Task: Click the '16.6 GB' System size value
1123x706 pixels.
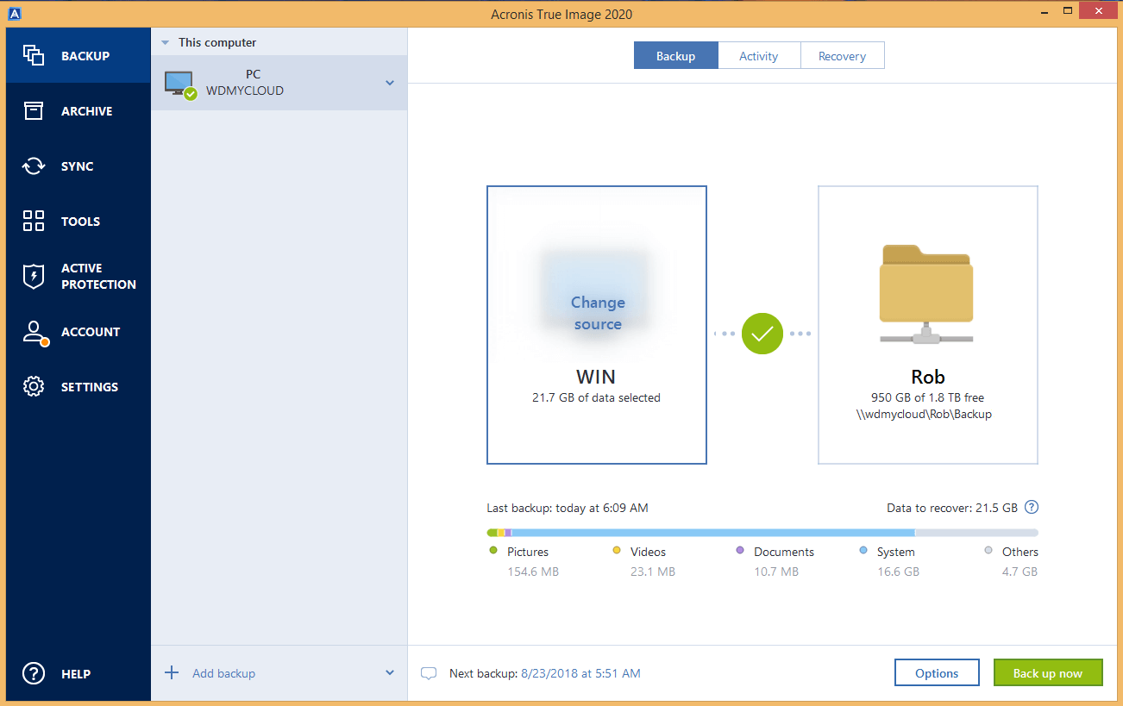Action: click(x=898, y=572)
